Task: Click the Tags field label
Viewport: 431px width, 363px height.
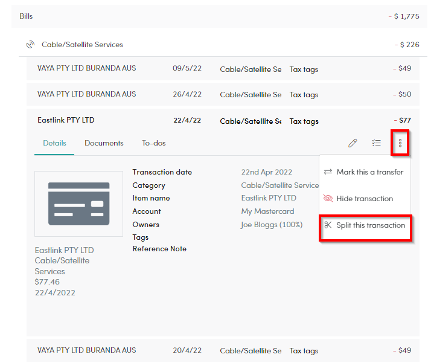Action: tap(141, 237)
